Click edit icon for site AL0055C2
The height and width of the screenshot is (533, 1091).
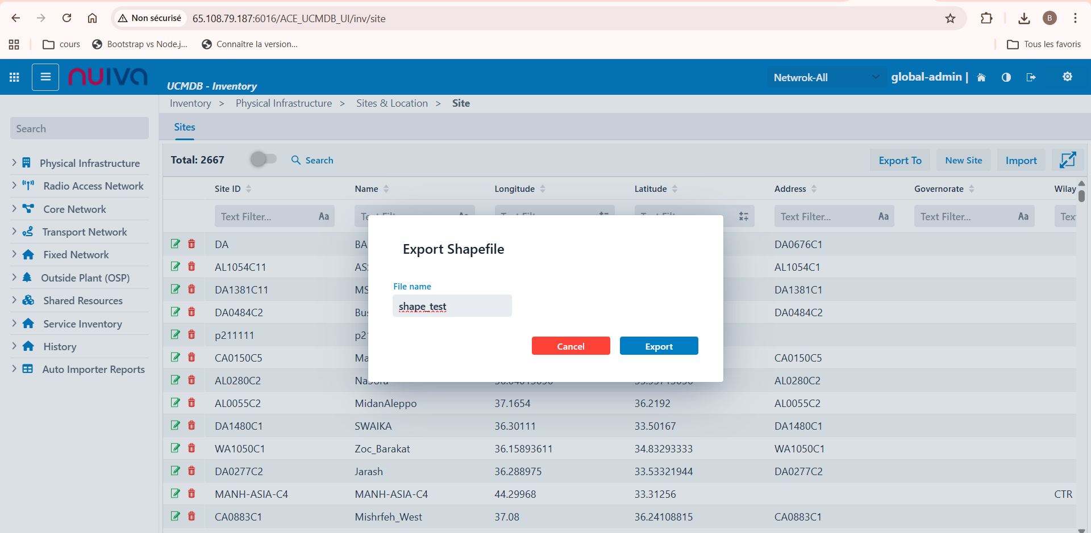point(176,403)
